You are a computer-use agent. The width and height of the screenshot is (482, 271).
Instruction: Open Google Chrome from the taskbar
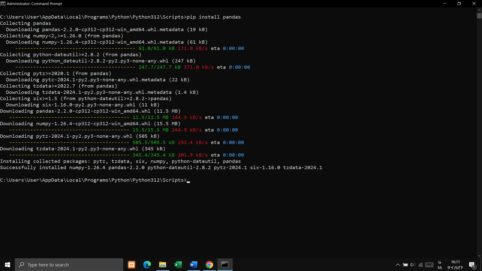209,265
